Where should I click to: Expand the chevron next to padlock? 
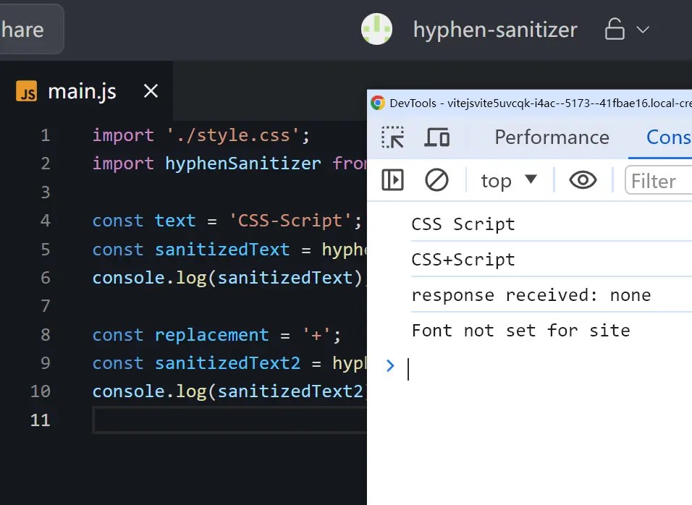coord(643,30)
